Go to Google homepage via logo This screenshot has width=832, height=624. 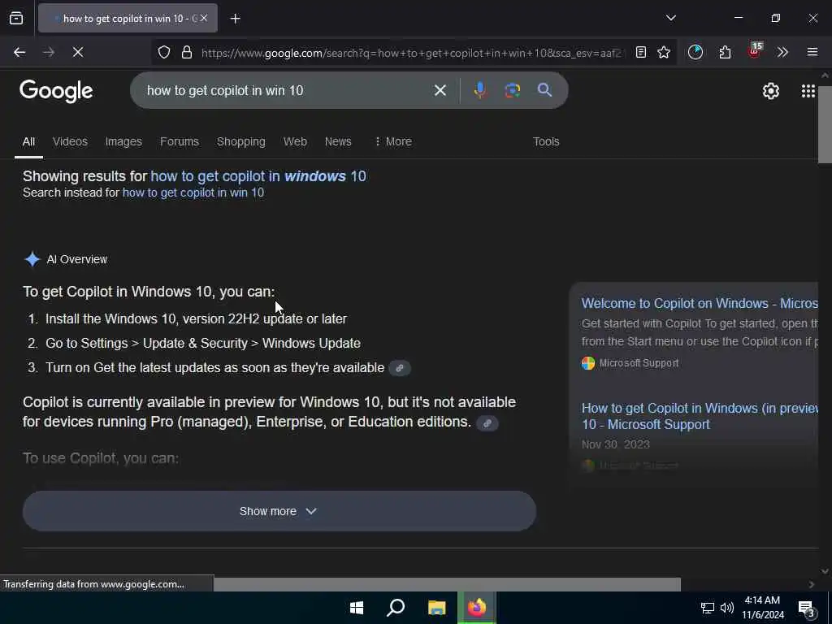pyautogui.click(x=56, y=91)
